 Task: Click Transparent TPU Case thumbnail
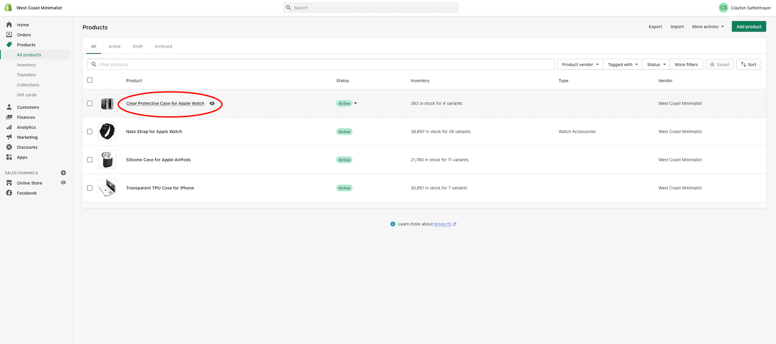point(107,188)
